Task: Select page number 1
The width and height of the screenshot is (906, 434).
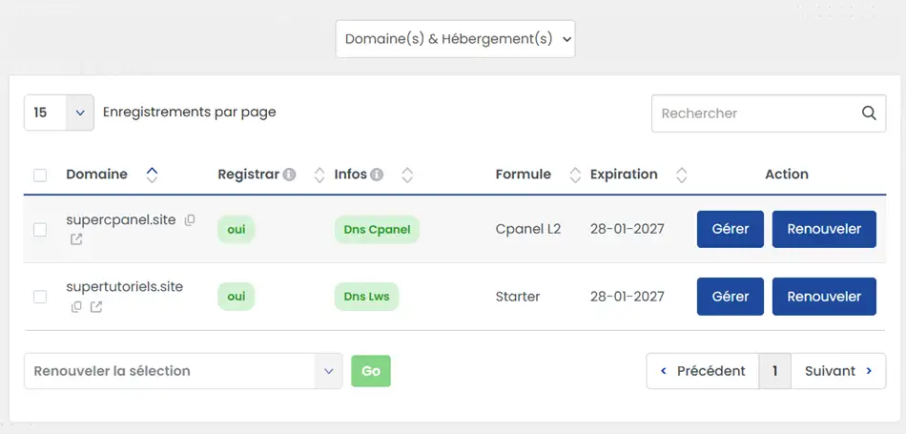Action: click(x=774, y=371)
